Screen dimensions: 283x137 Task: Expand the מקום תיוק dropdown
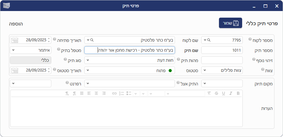205,83
